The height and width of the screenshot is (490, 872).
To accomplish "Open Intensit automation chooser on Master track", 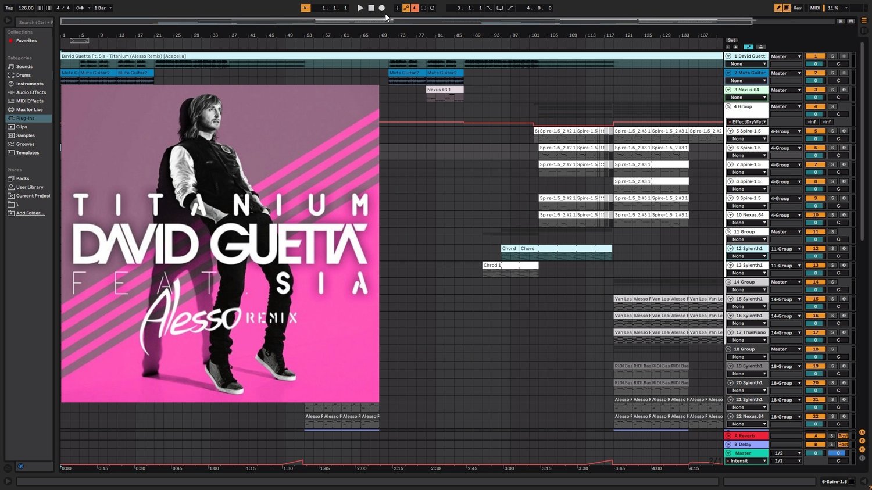I will click(x=747, y=461).
